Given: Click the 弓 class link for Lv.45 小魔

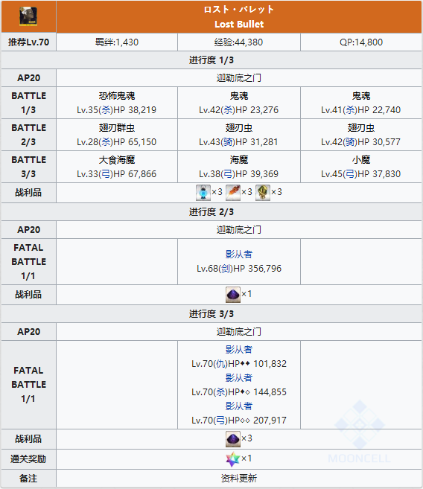Looking at the screenshot, I should click(351, 174).
